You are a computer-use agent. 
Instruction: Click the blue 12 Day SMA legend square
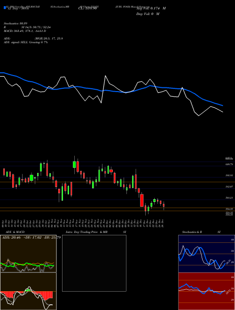coord(5,8)
